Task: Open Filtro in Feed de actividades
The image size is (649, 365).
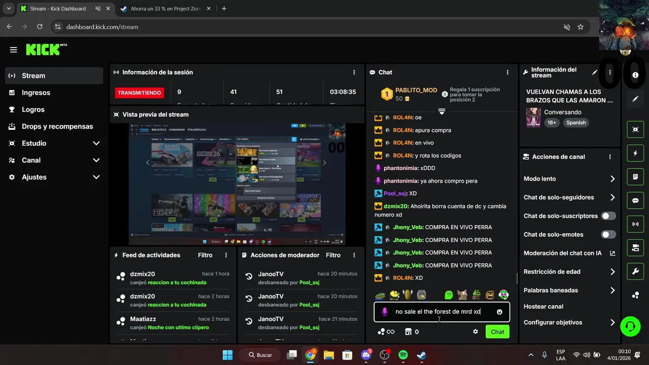Action: [x=205, y=255]
